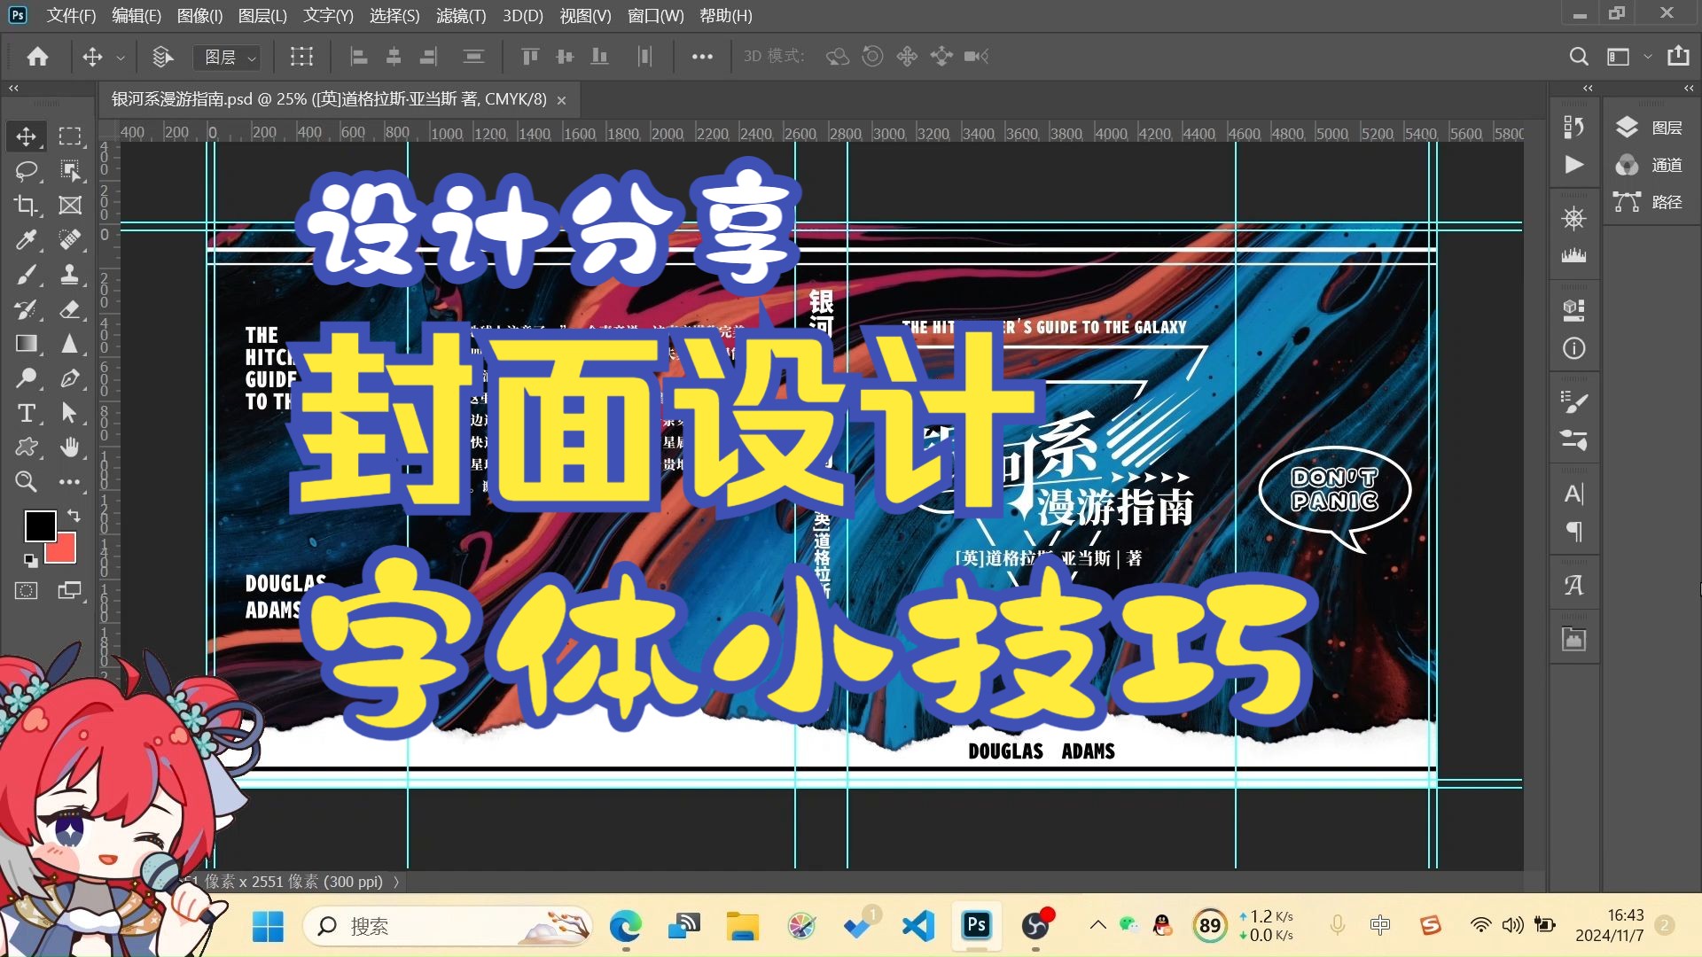Open more align options ellipsis
The height and width of the screenshot is (957, 1702).
coord(702,57)
